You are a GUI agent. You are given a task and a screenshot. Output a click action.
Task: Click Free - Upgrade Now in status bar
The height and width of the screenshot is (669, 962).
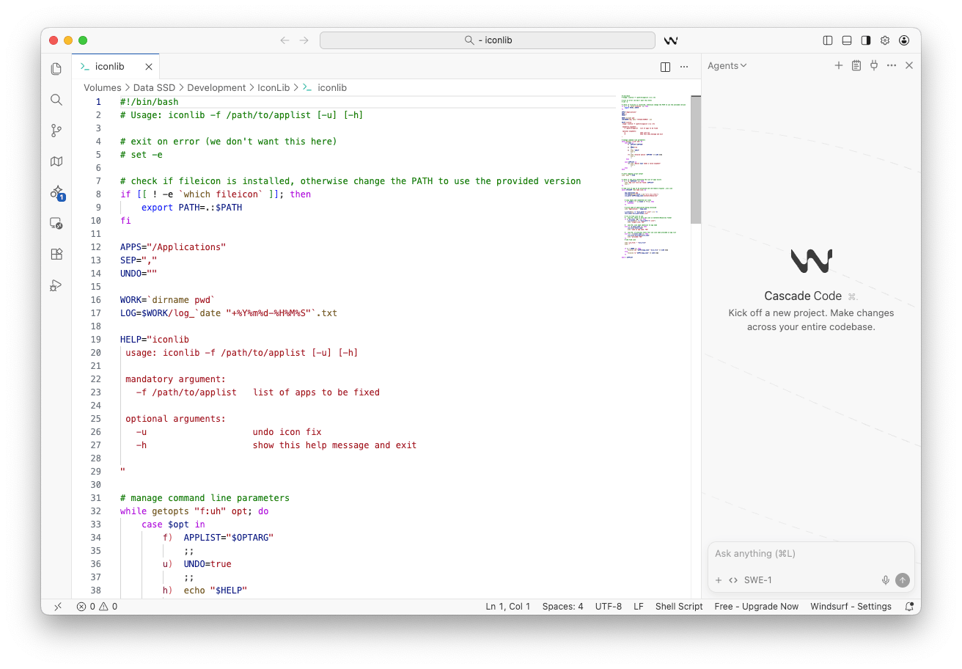point(756,607)
